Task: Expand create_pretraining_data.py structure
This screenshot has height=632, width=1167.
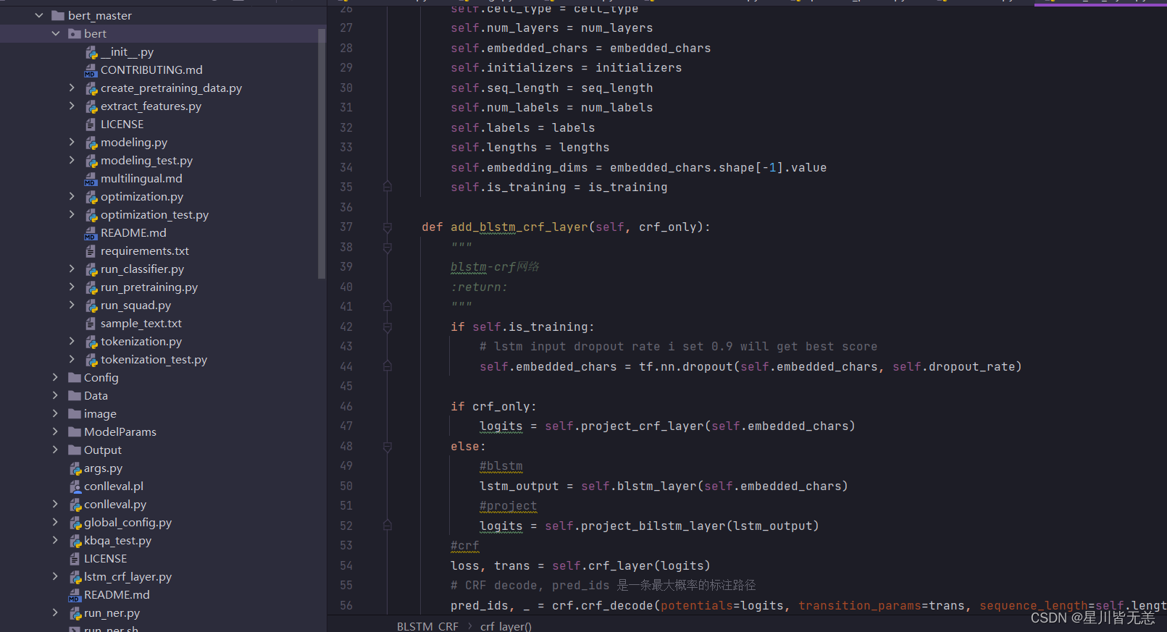Action: click(72, 88)
